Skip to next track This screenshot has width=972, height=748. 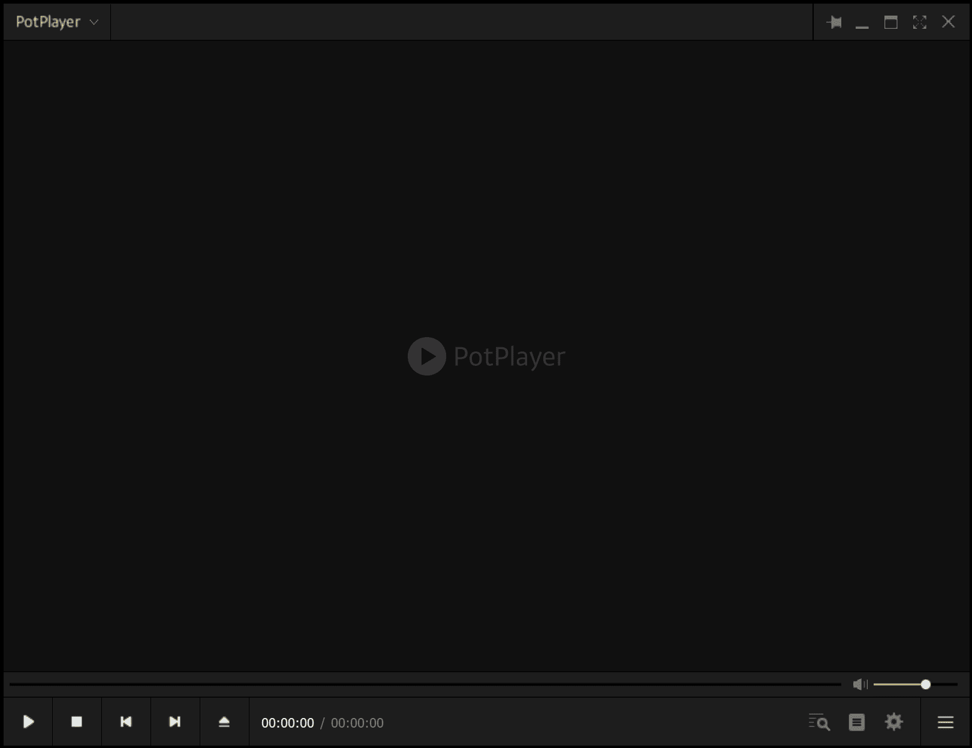(175, 722)
